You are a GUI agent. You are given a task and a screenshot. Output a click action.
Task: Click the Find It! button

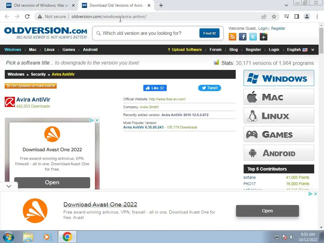[x=209, y=33]
